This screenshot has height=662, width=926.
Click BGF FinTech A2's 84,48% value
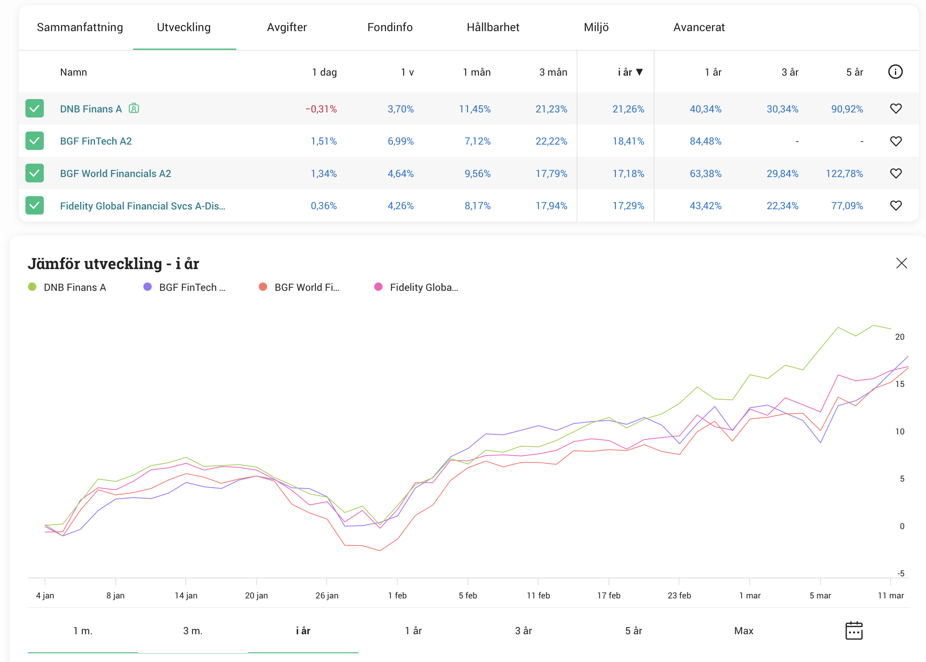pyautogui.click(x=705, y=141)
